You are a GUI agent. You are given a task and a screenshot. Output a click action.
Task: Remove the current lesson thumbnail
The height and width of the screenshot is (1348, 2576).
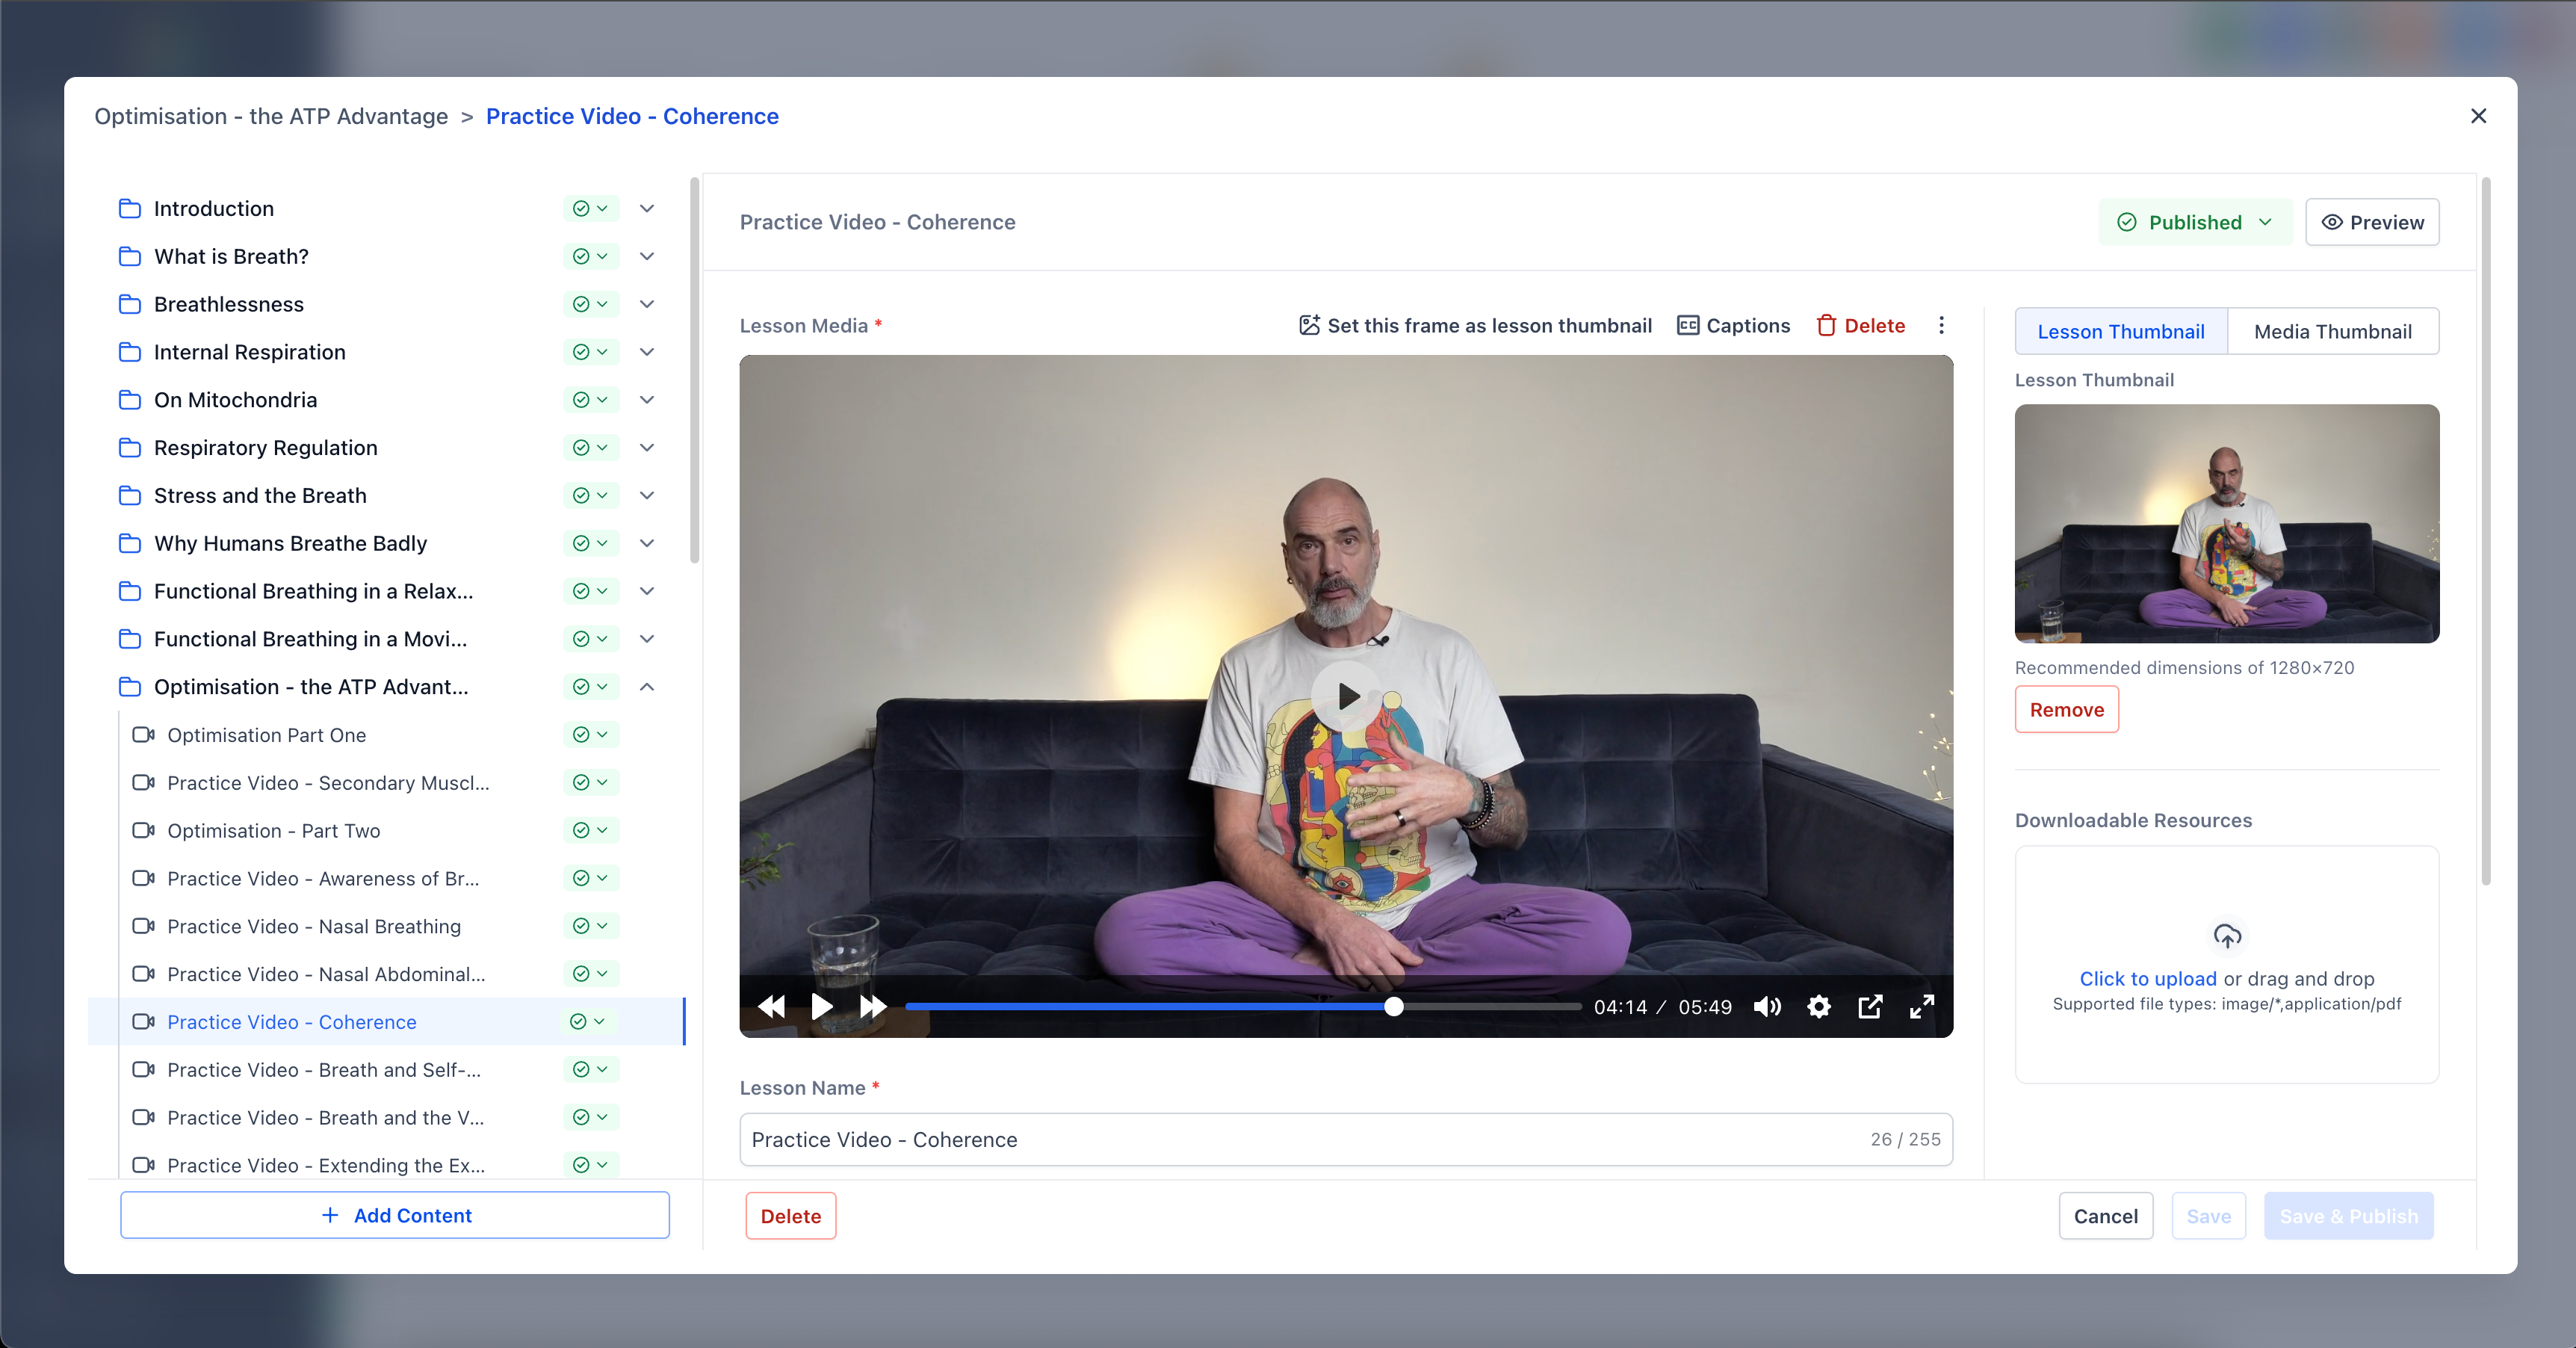coord(2066,709)
